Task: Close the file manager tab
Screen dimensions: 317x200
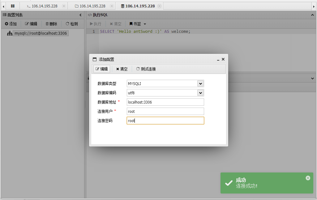Action: [x=112, y=6]
